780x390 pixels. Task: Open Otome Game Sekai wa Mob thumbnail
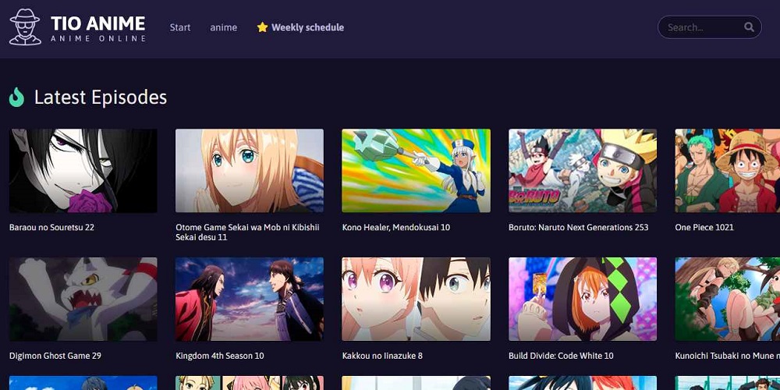[250, 171]
